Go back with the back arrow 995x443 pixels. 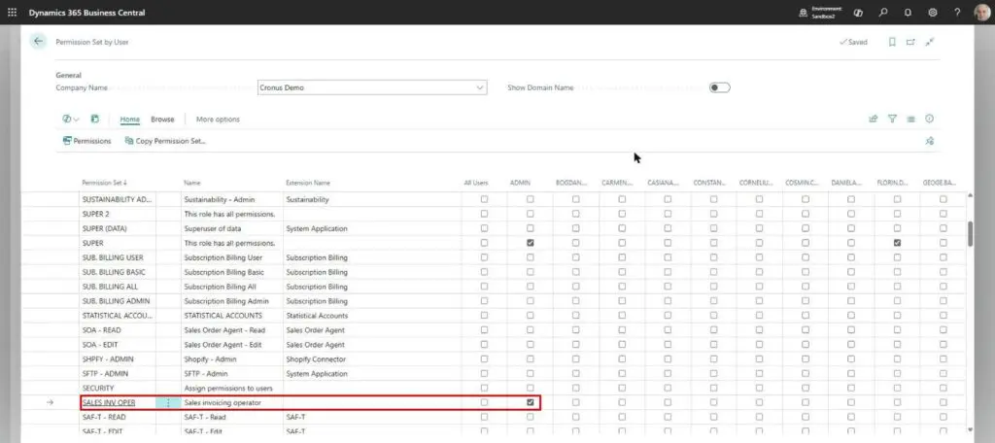[x=38, y=41]
